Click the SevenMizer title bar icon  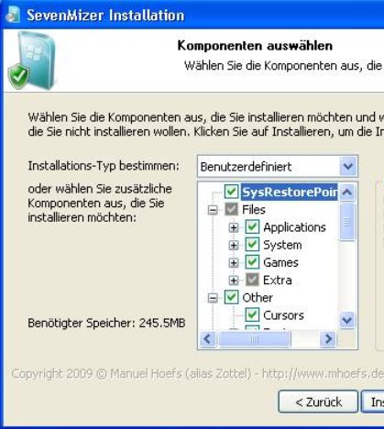click(13, 15)
